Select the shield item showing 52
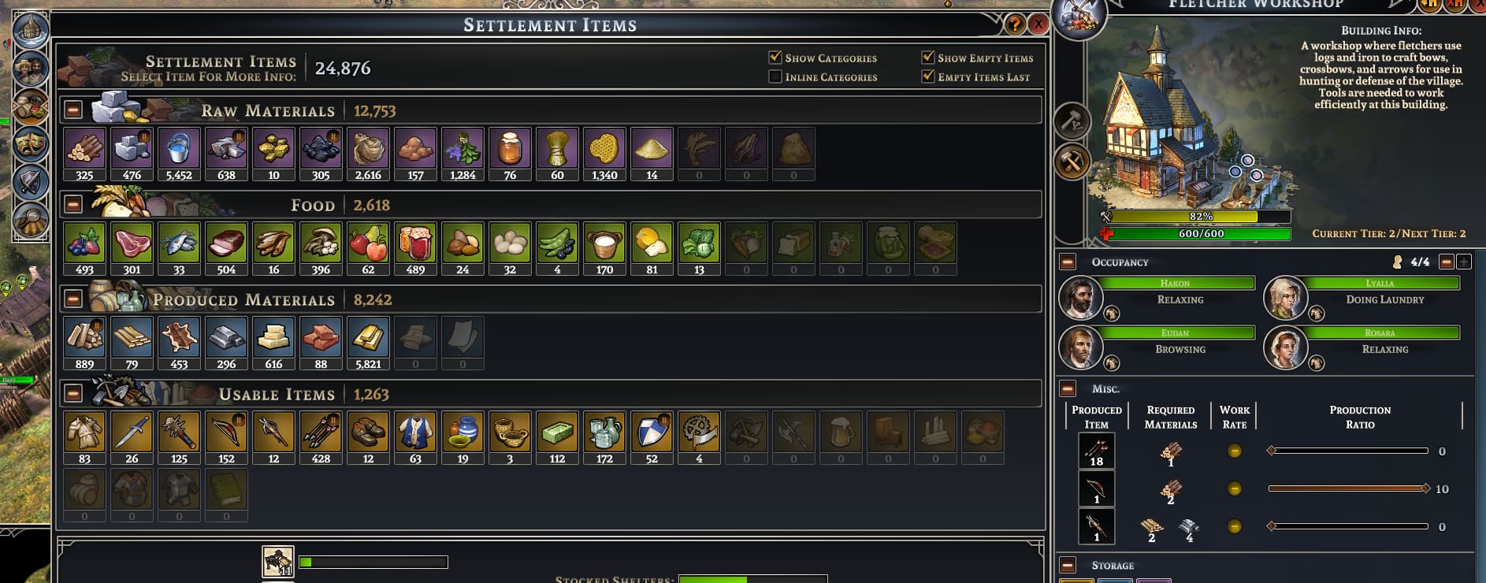1486x583 pixels. point(652,438)
